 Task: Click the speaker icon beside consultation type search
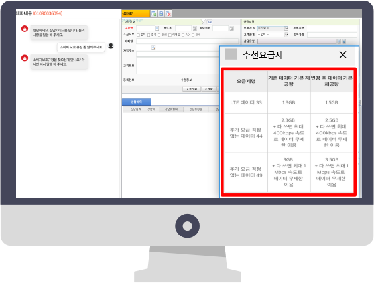[344, 41]
